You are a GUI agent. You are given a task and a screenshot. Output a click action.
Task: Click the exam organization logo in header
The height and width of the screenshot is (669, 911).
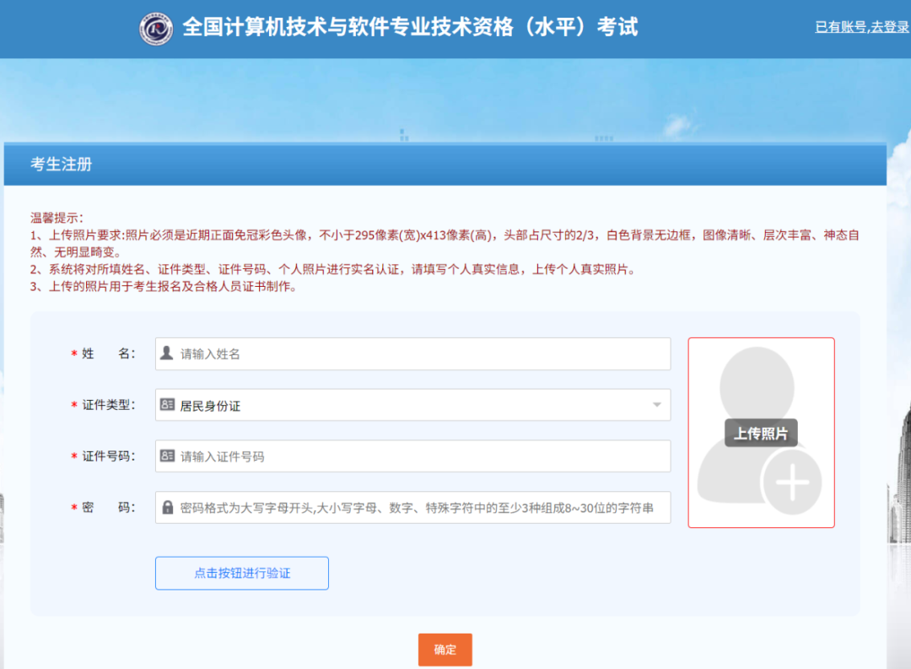click(x=156, y=29)
